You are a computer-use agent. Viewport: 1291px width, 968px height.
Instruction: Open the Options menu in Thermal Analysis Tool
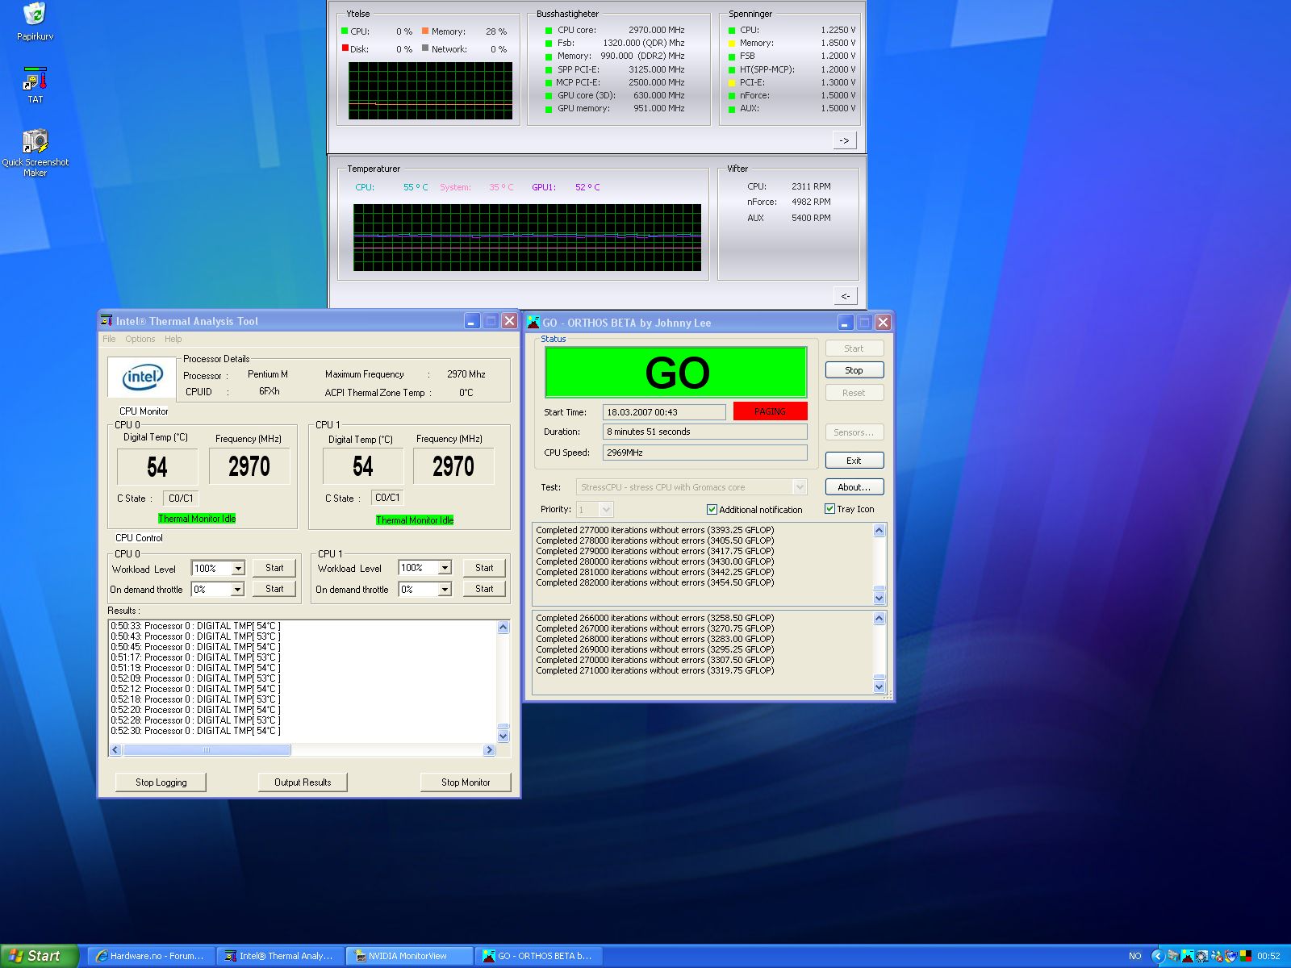tap(140, 339)
